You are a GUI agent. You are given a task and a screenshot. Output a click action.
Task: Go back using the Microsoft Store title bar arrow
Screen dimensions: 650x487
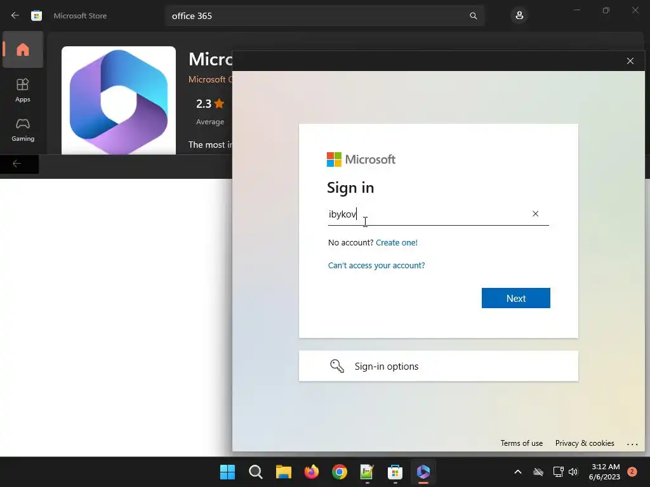15,15
